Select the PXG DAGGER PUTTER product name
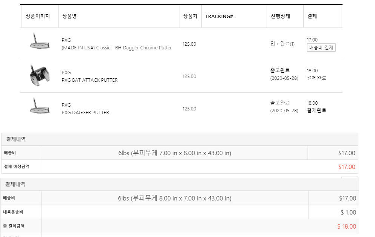Viewport: 375px width, 237px height. point(85,113)
